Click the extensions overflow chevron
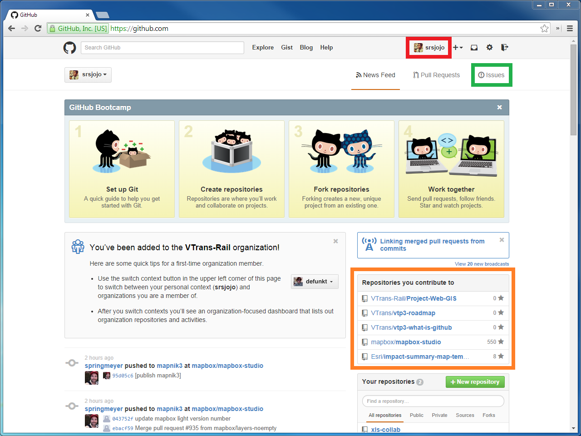581x436 pixels. 558,28
